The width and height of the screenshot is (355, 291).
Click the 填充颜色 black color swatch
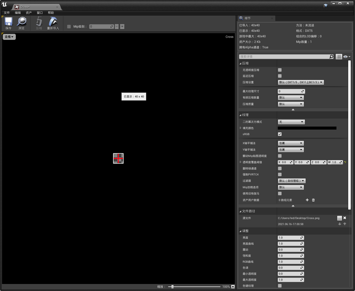307,128
